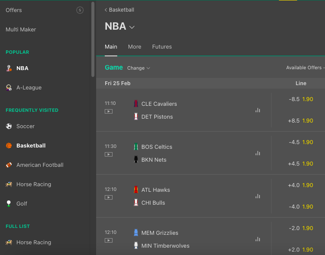
Task: Switch to the Main tab
Action: [111, 47]
